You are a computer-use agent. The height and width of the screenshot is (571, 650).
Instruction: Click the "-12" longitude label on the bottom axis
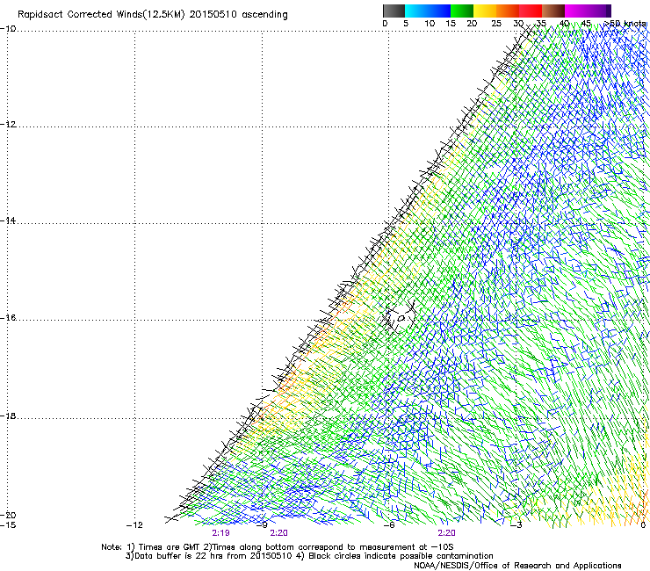(134, 525)
